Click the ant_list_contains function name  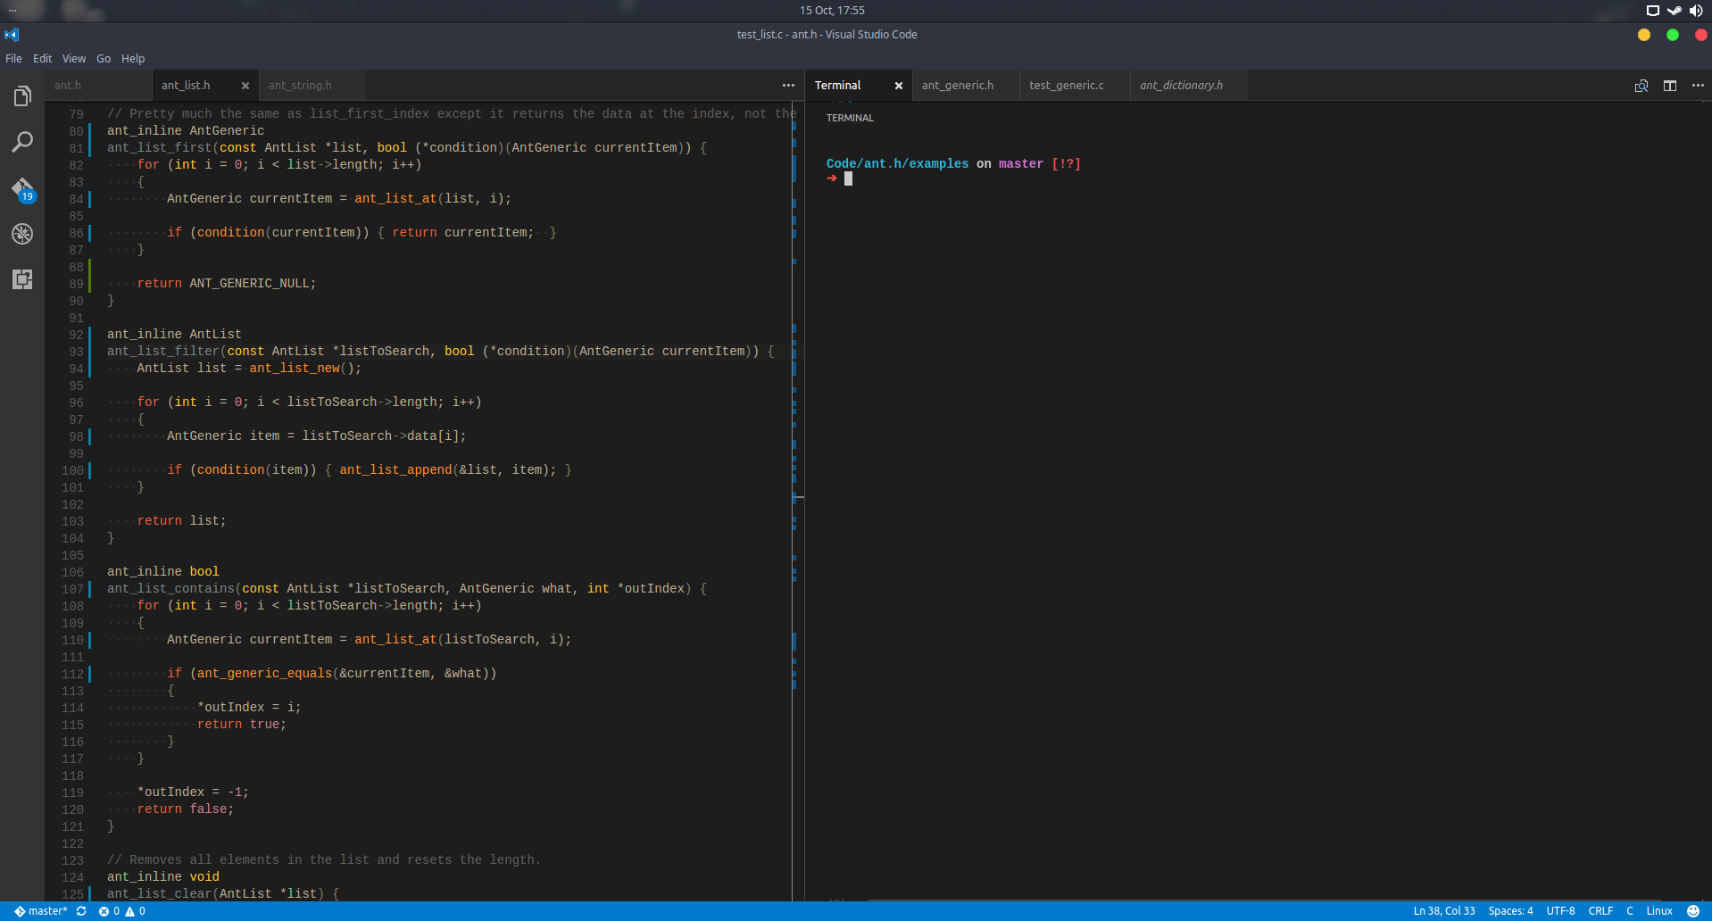click(x=170, y=589)
